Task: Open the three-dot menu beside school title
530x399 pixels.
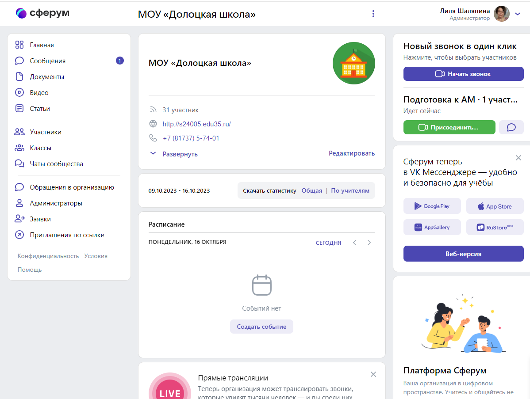Action: 373,14
